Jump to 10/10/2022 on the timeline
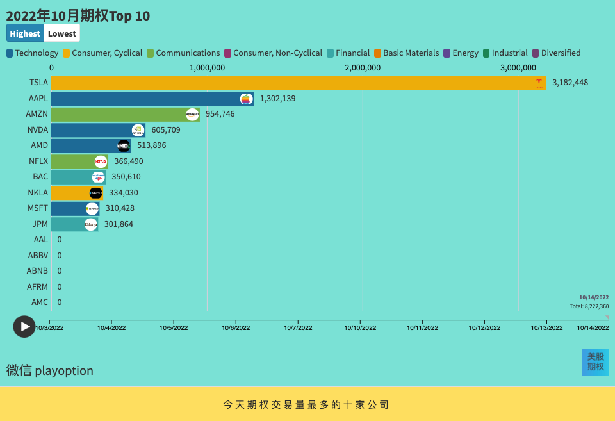The image size is (615, 421). 360,327
